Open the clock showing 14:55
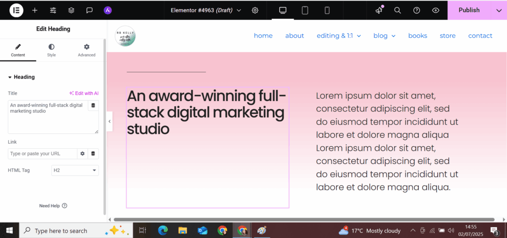507x238 pixels. 470,231
